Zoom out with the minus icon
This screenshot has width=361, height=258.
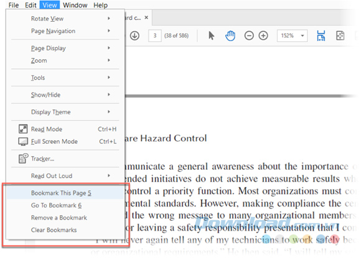point(249,35)
